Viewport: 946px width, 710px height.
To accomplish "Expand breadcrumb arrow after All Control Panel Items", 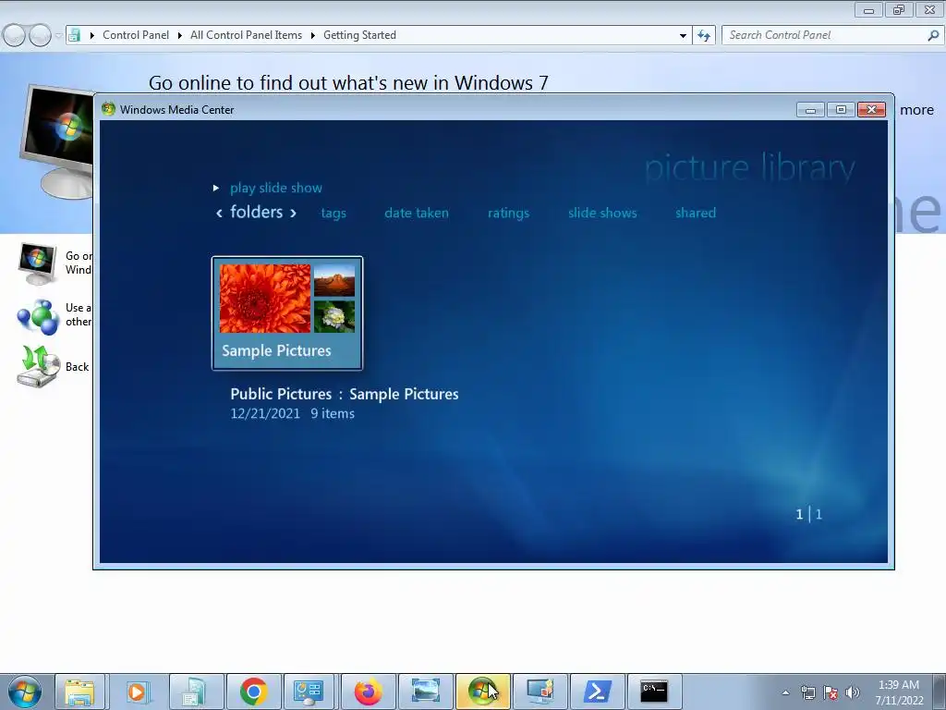I will [x=312, y=36].
